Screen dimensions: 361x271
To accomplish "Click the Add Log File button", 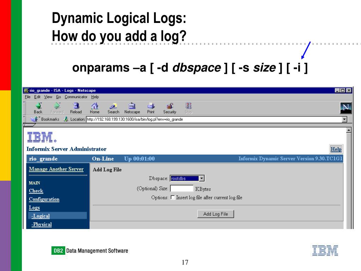I will [x=216, y=214].
